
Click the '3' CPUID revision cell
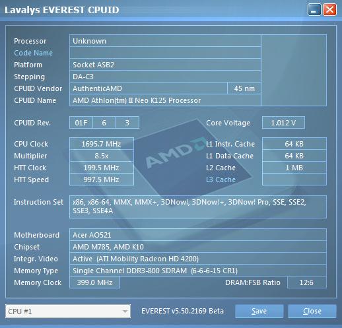pos(127,123)
